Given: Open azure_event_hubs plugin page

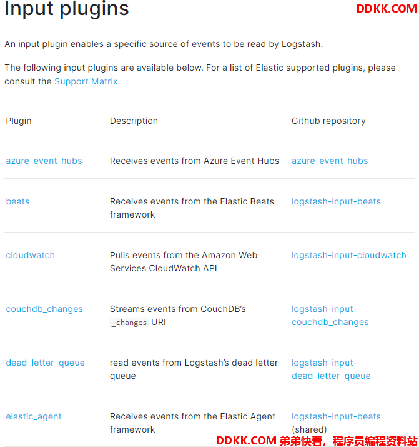Looking at the screenshot, I should 44,161.
